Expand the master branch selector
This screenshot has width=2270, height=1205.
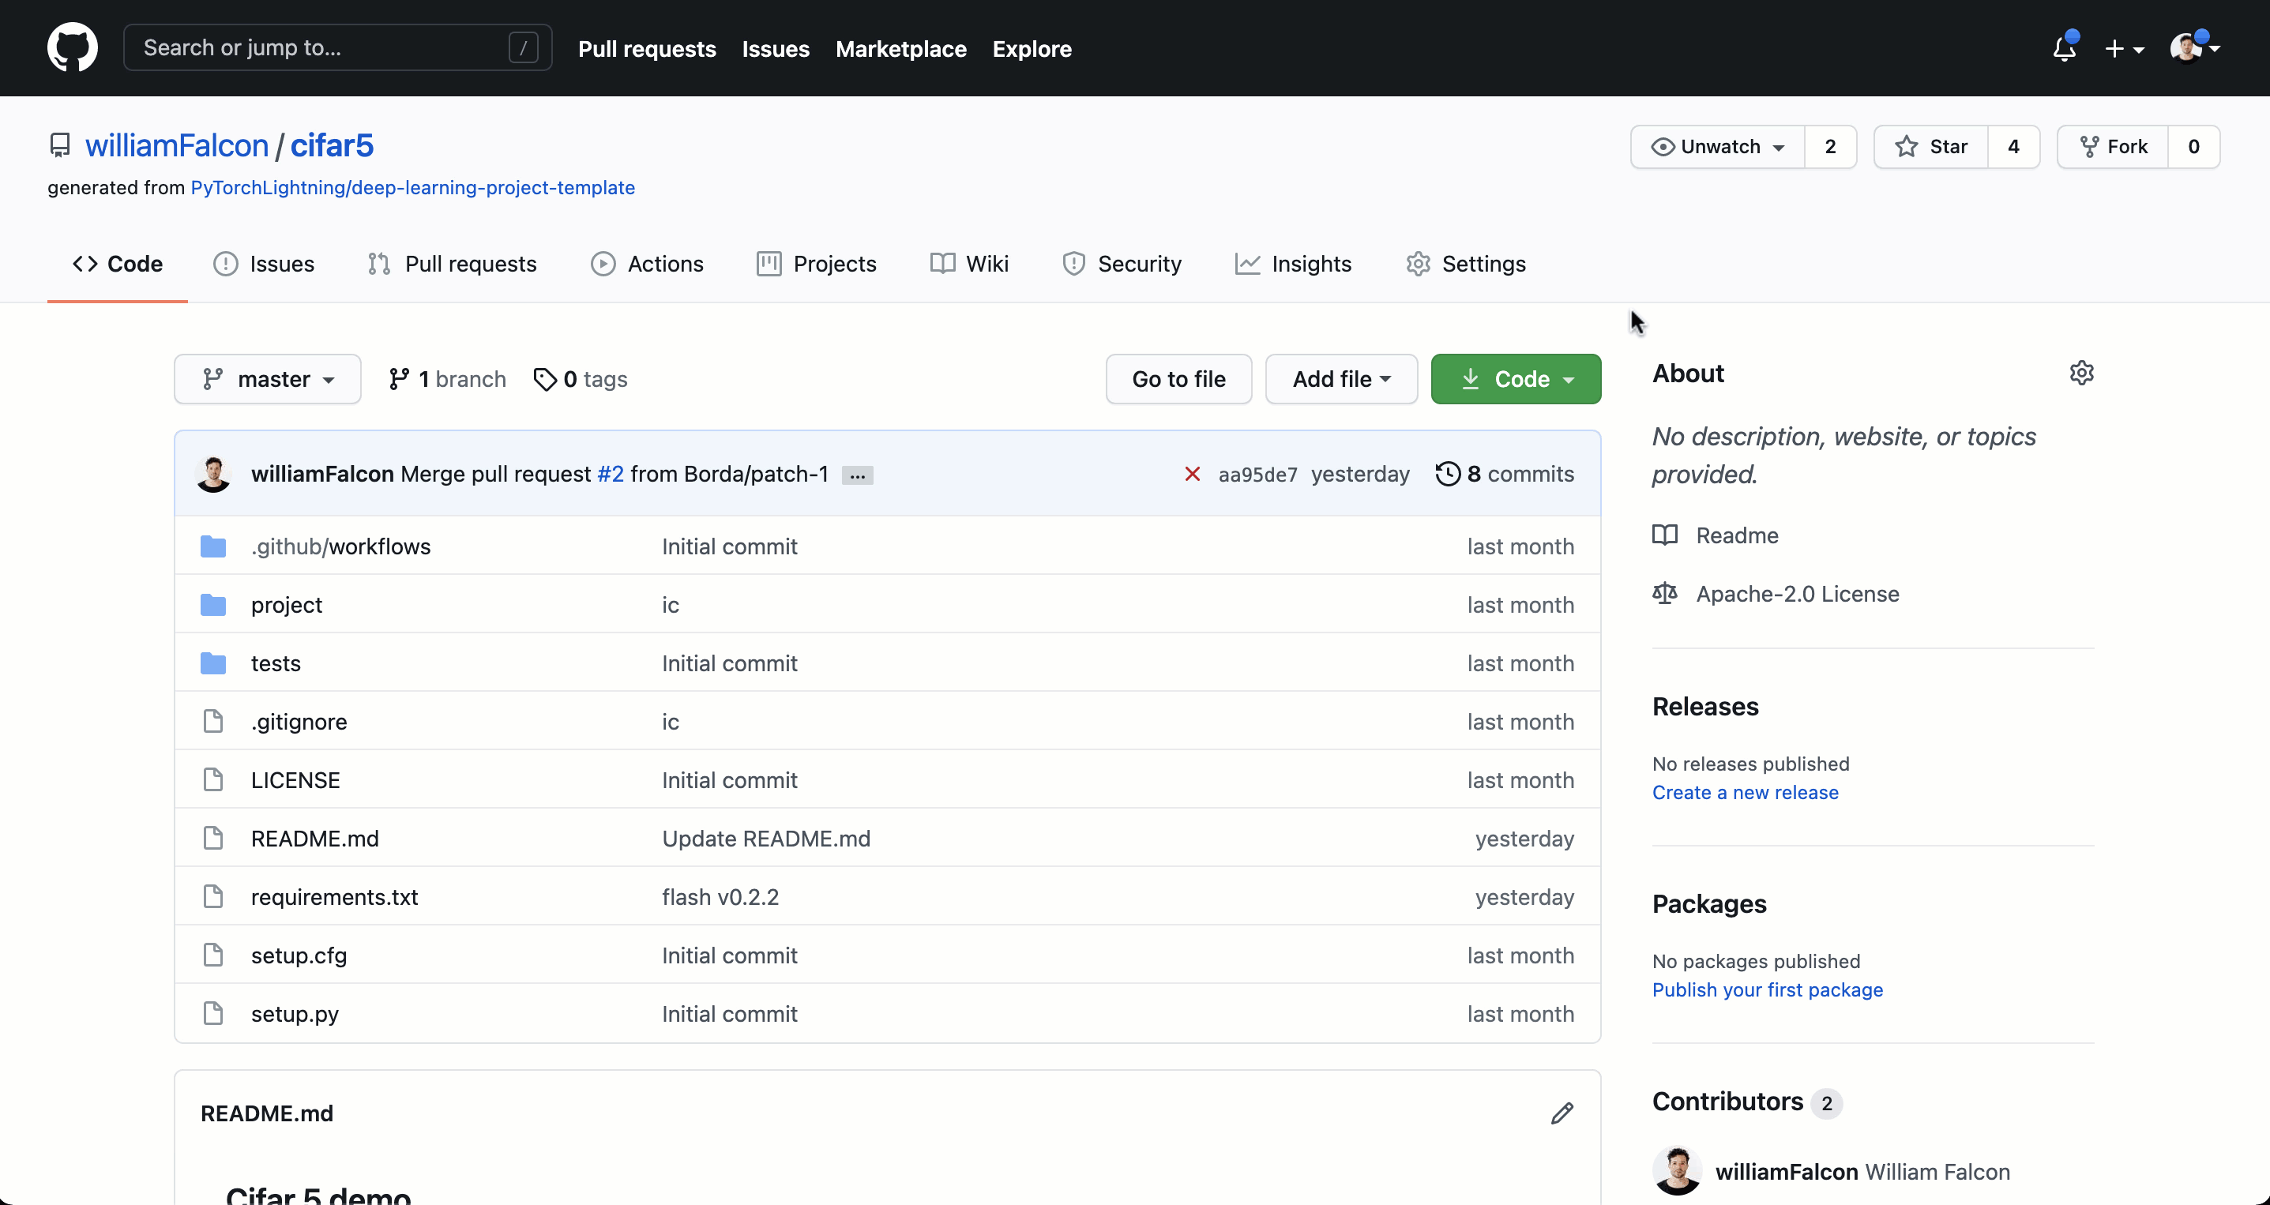pyautogui.click(x=267, y=379)
